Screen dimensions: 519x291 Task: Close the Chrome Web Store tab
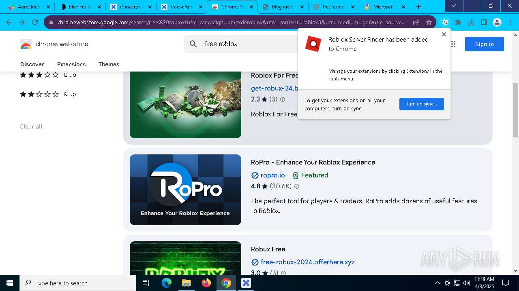251,7
